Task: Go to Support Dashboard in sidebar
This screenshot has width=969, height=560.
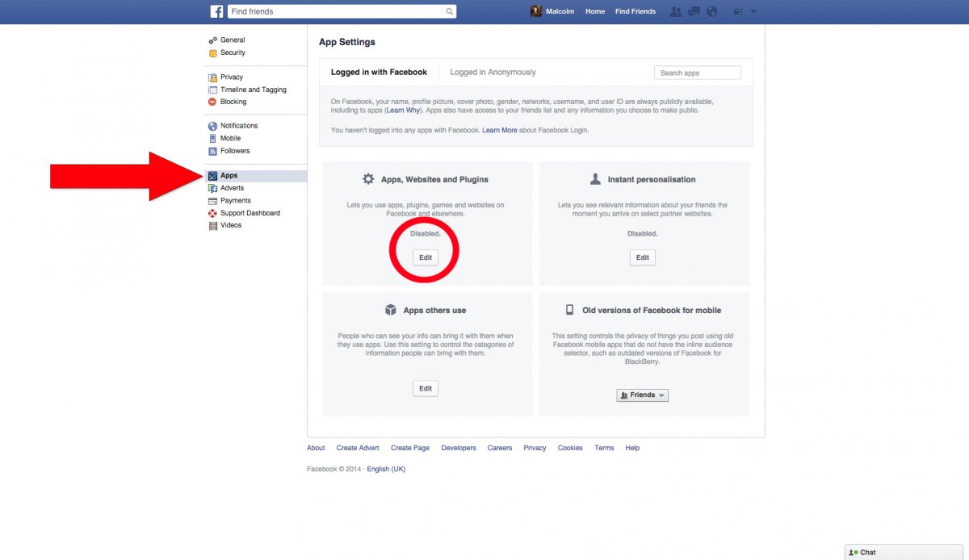Action: pyautogui.click(x=250, y=213)
